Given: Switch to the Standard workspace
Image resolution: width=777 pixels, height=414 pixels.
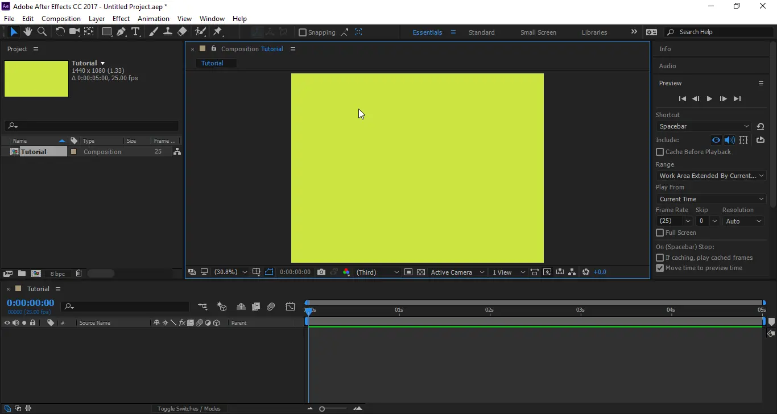Looking at the screenshot, I should pyautogui.click(x=481, y=32).
